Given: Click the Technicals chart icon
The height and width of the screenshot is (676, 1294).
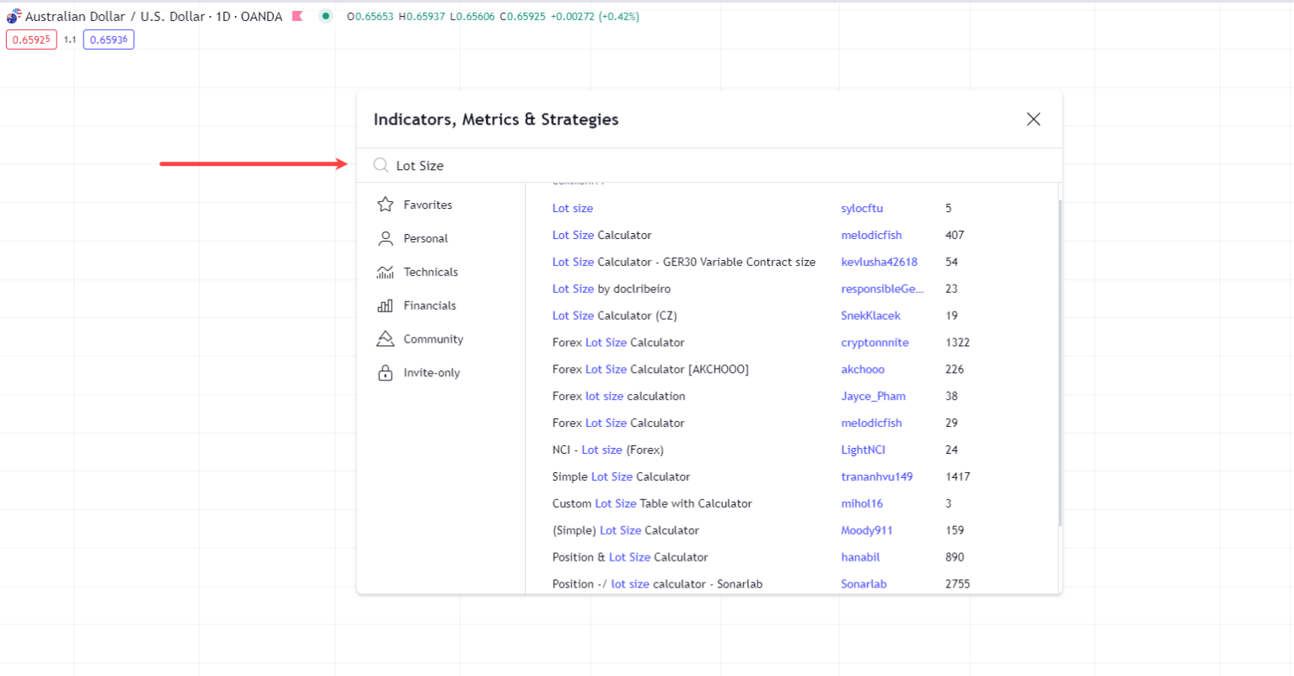Looking at the screenshot, I should click(385, 272).
